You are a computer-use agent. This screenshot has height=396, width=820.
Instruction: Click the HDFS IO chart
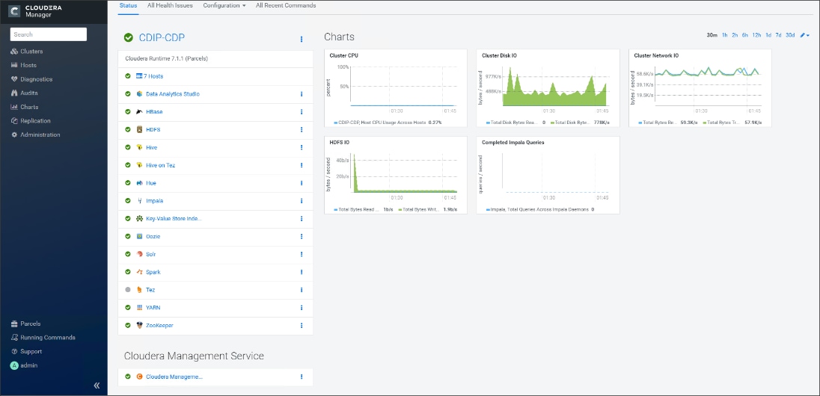[396, 175]
